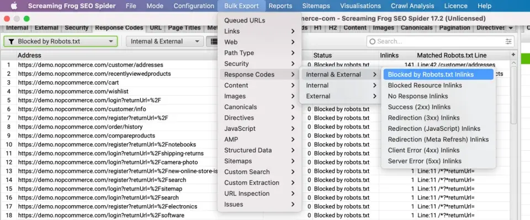Expand the Security submenu in Bulk Export
Viewport: 530px width, 220px height.
point(259,64)
